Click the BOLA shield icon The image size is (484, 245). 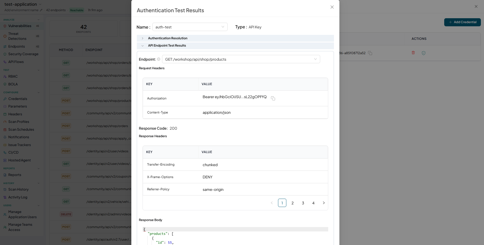tap(5, 84)
